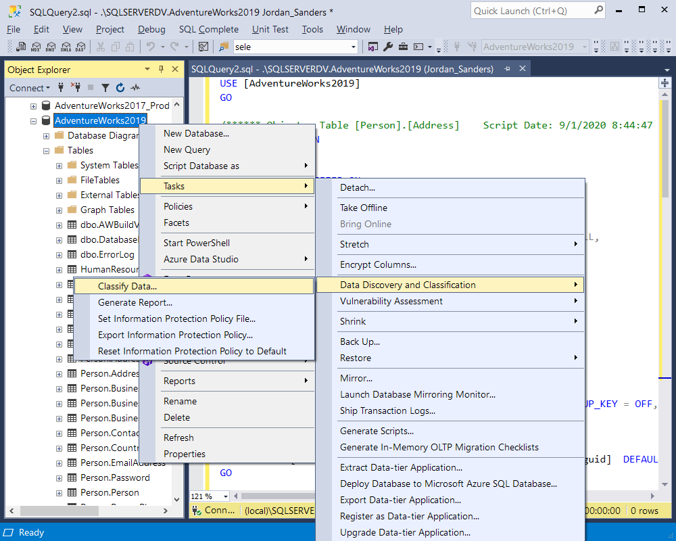Image resolution: width=676 pixels, height=541 pixels.
Task: Click the Filter funnel icon in Object Explorer
Action: [x=105, y=88]
